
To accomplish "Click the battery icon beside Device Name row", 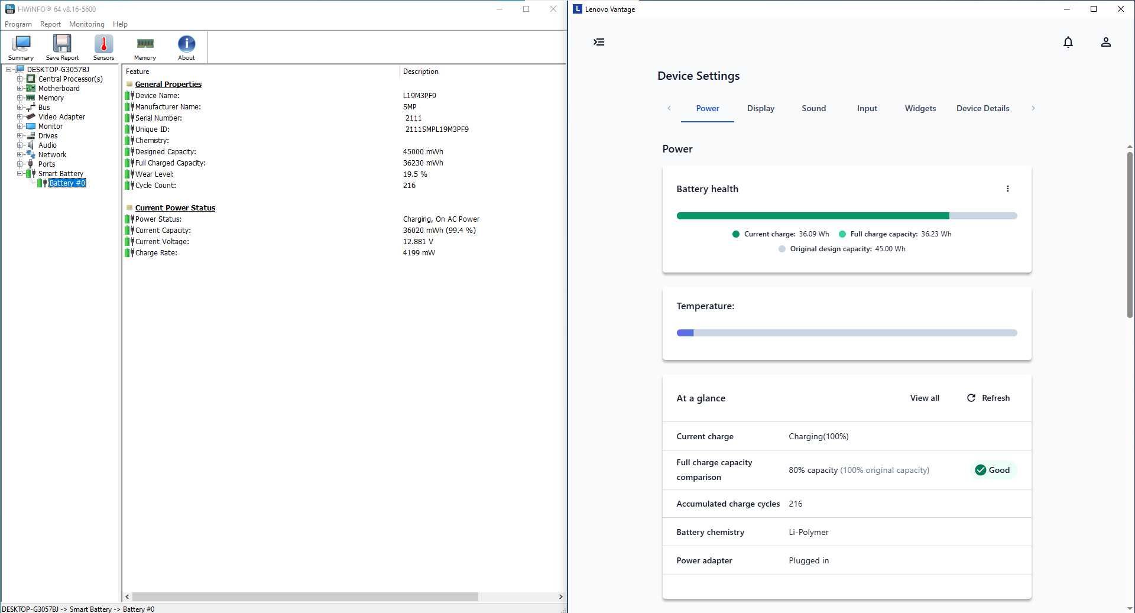I will click(x=129, y=95).
